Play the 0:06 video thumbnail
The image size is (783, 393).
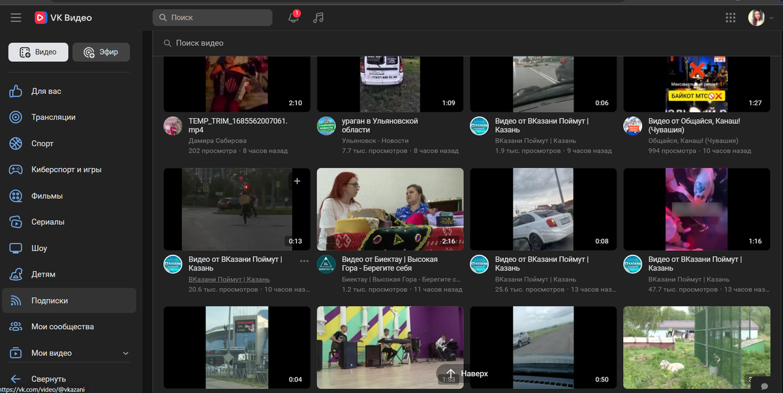(544, 84)
